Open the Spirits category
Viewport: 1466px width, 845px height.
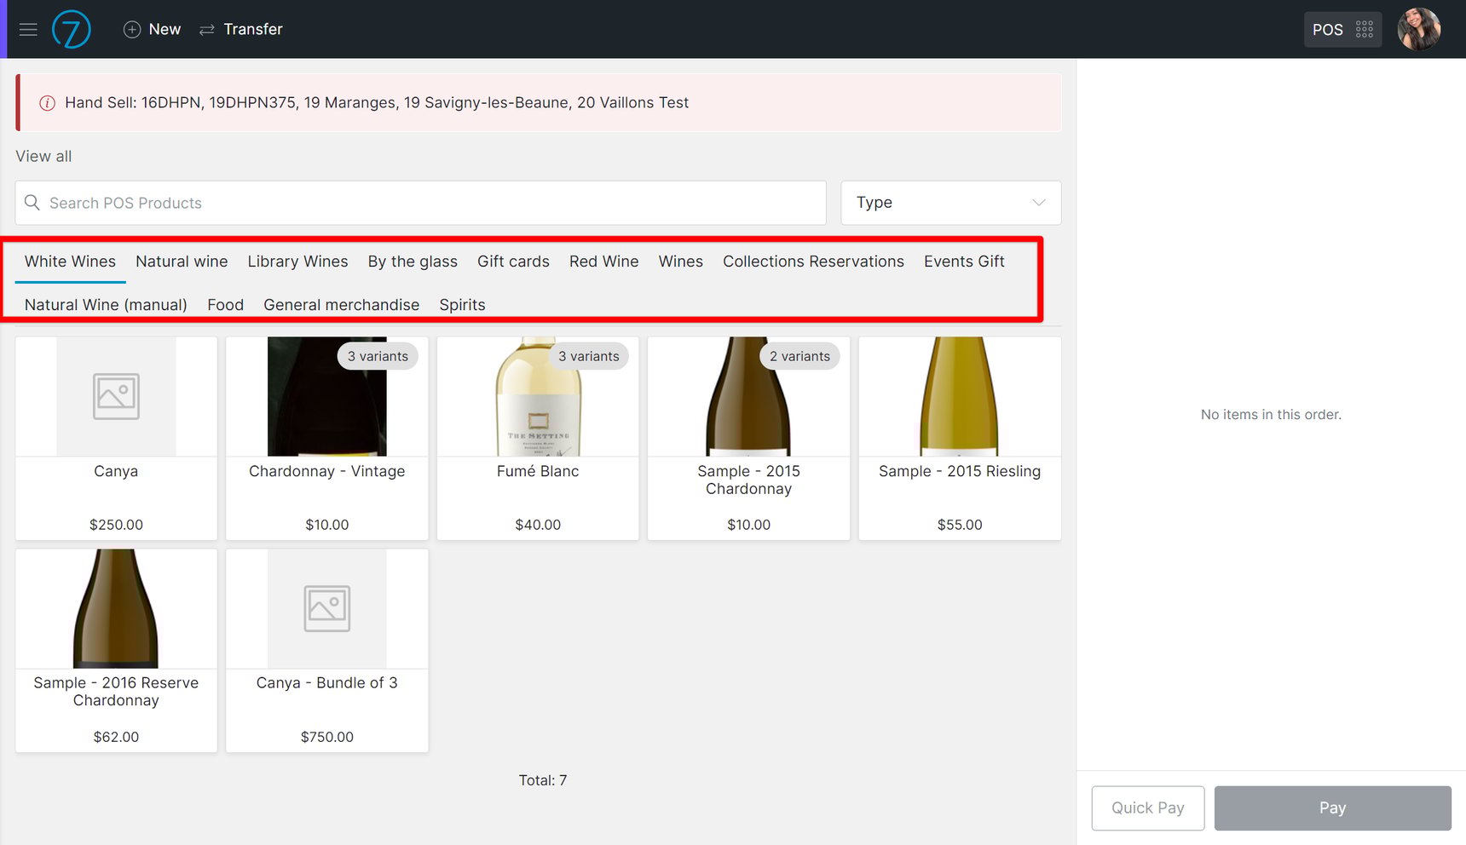pos(462,304)
